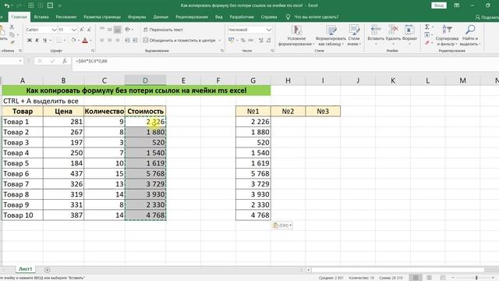Click the Fill down arrow icon

tap(427, 34)
